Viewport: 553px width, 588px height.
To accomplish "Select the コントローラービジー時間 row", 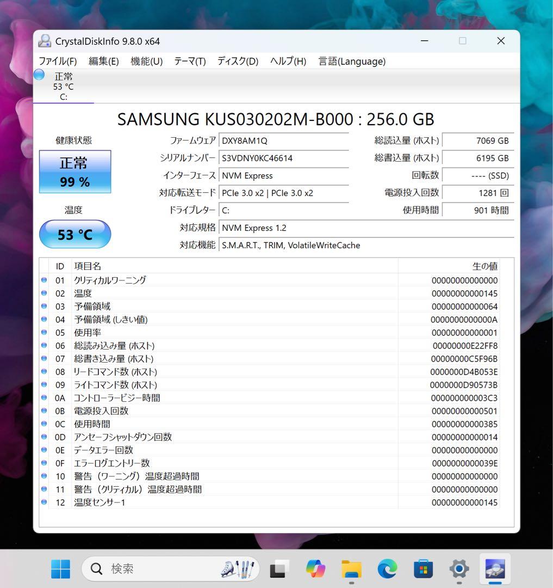I will click(x=270, y=398).
